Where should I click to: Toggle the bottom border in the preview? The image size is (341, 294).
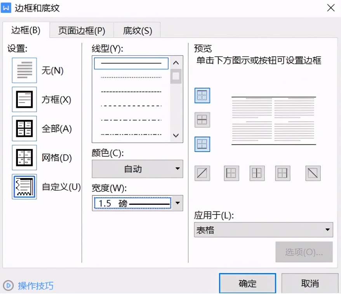(202, 145)
